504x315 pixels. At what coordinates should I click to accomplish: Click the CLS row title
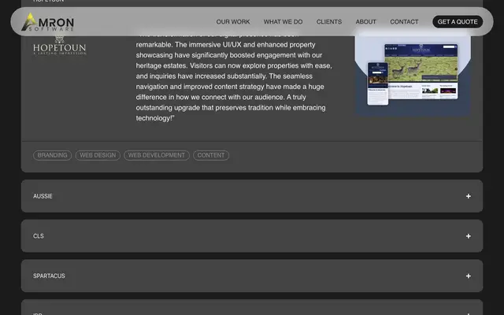tap(39, 236)
